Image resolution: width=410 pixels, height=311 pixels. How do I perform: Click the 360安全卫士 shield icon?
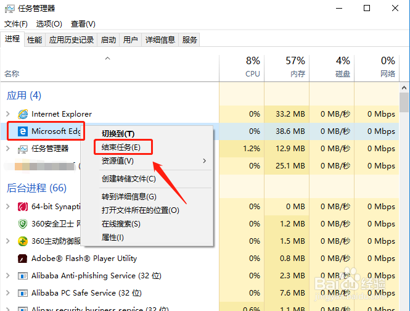coord(23,224)
